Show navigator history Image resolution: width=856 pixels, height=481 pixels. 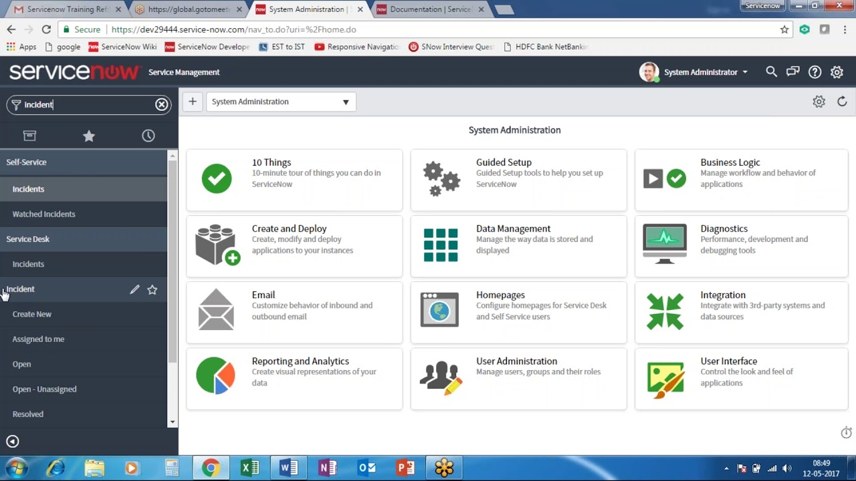point(148,136)
